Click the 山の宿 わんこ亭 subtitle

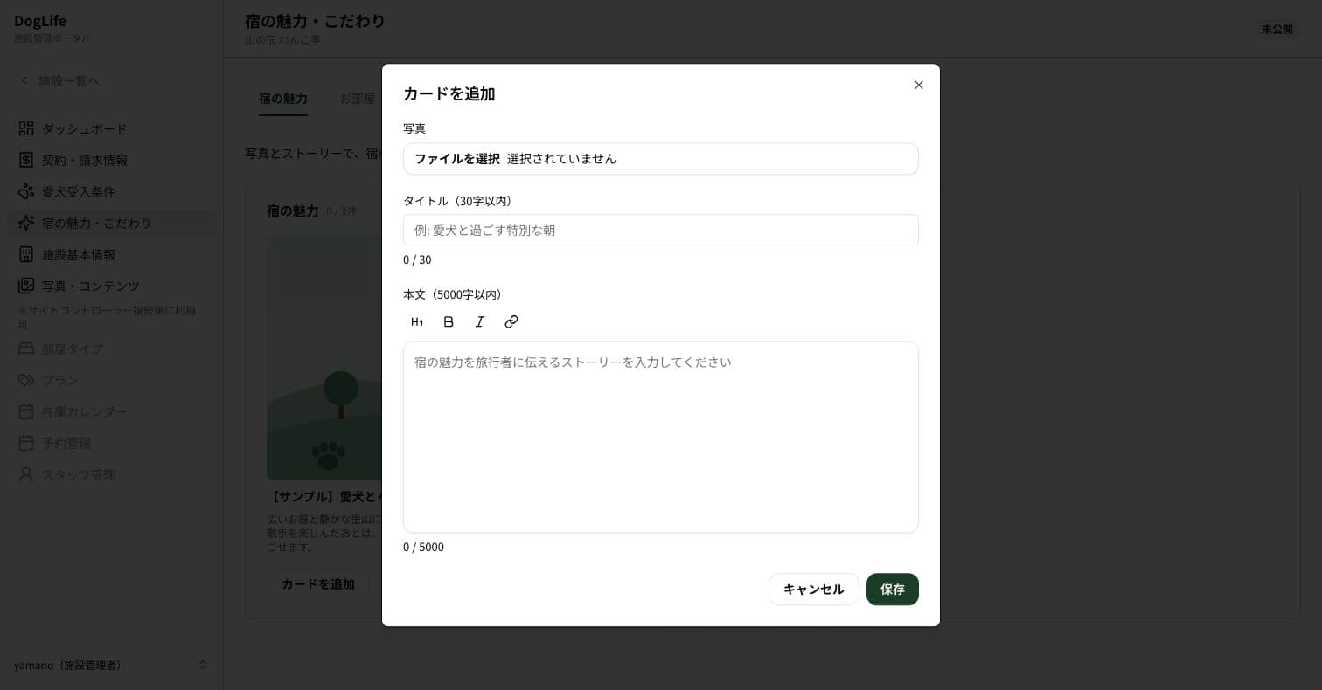point(282,40)
